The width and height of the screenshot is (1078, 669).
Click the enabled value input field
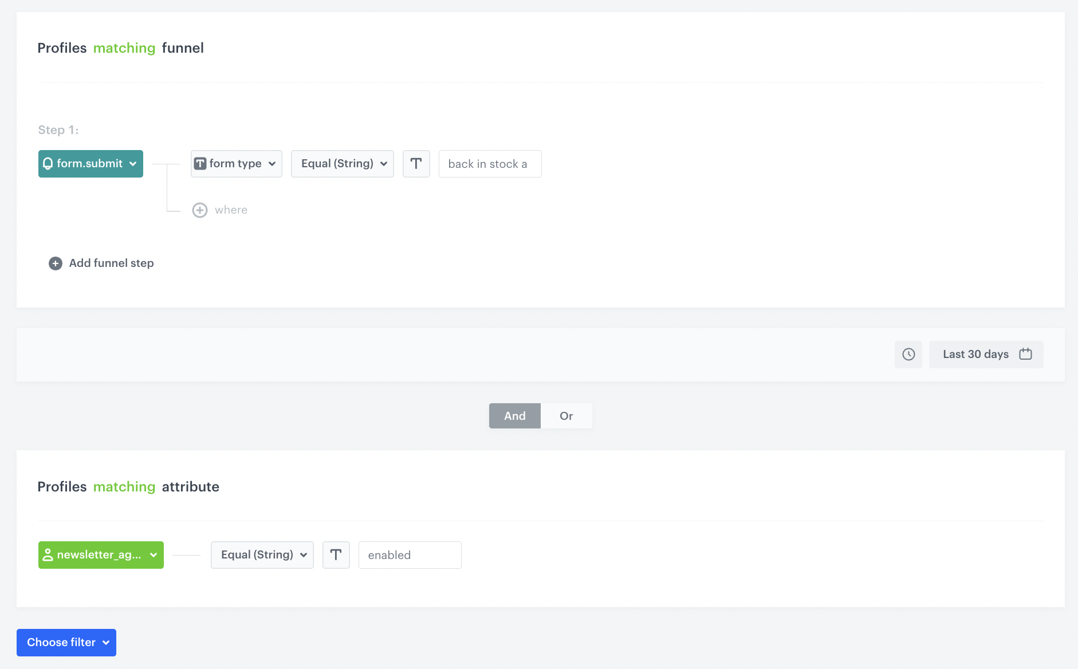coord(410,554)
